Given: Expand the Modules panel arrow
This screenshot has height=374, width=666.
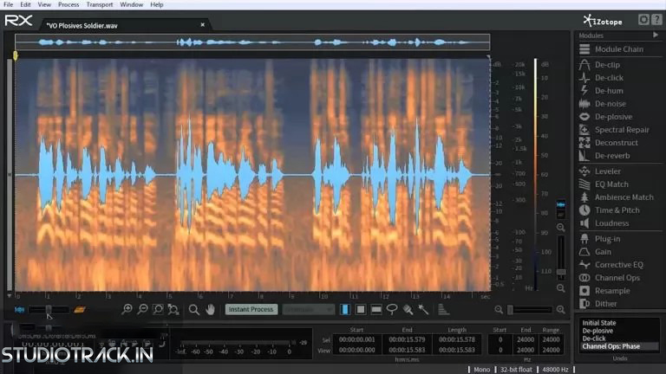Looking at the screenshot, I should [656, 35].
